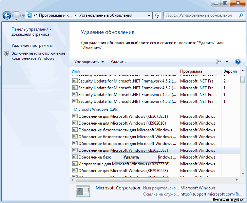
Task: Click the vertical scrollbar up arrow
Action: coord(243,70)
